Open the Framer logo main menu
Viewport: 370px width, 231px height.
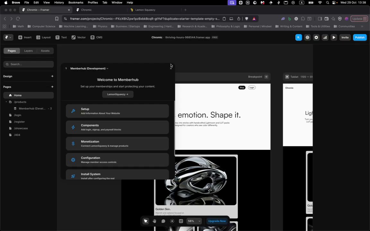(x=8, y=37)
